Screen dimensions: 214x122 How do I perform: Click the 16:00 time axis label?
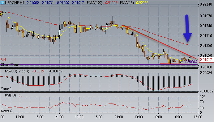(198, 117)
